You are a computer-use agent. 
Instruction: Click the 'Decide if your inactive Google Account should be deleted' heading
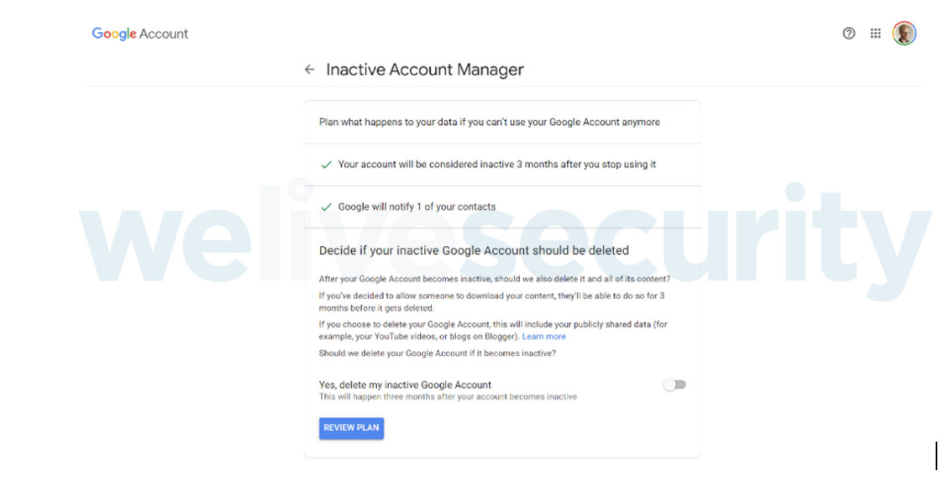pyautogui.click(x=474, y=250)
